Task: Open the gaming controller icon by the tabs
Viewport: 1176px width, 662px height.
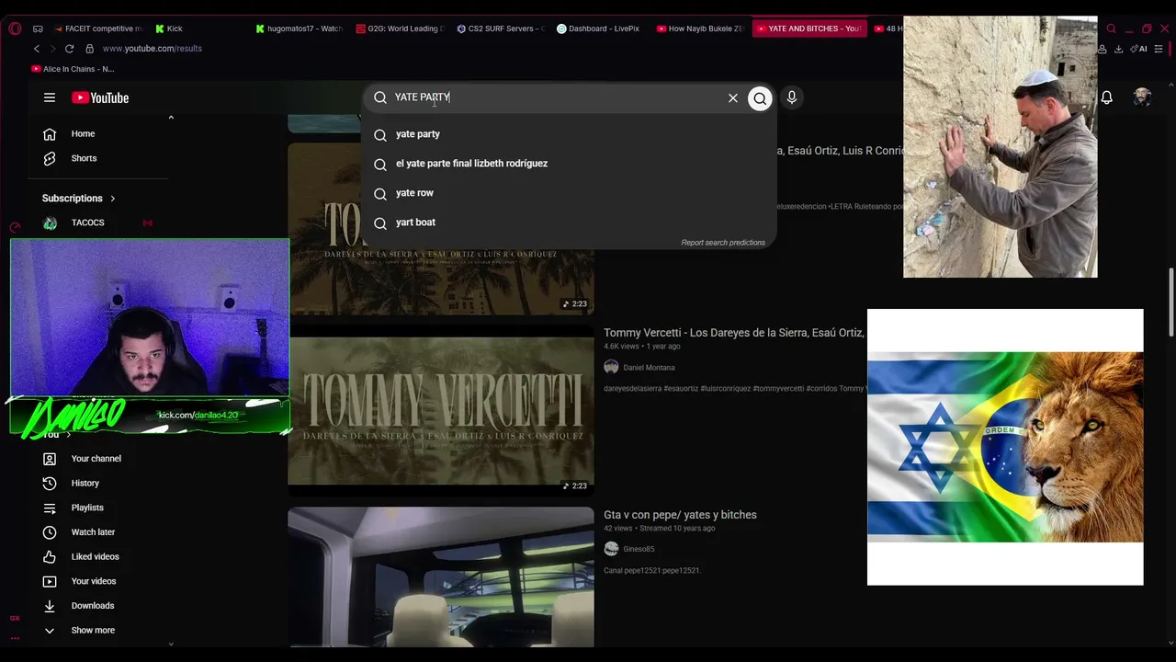Action: 38,29
